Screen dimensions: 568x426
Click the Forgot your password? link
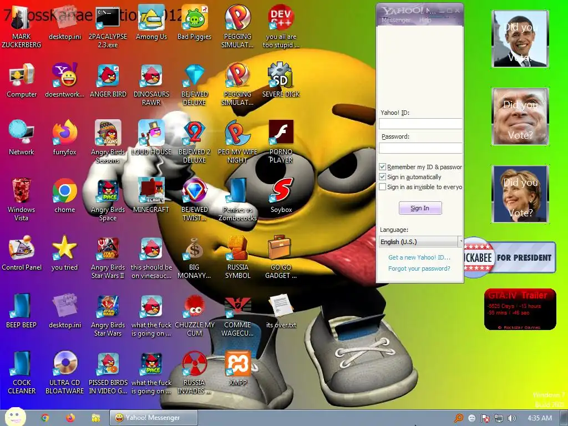point(419,268)
